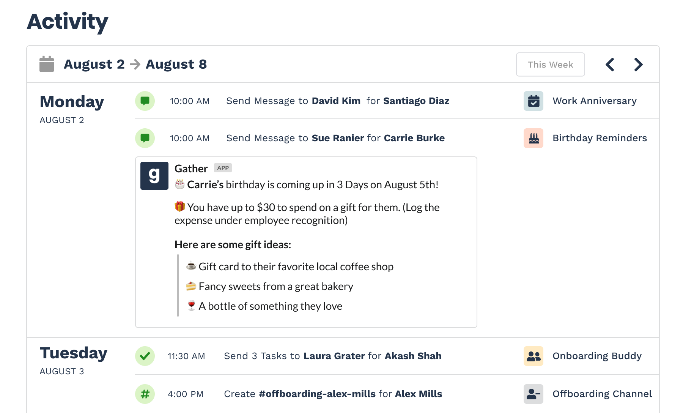Go to the previous week with left chevron

(x=610, y=65)
